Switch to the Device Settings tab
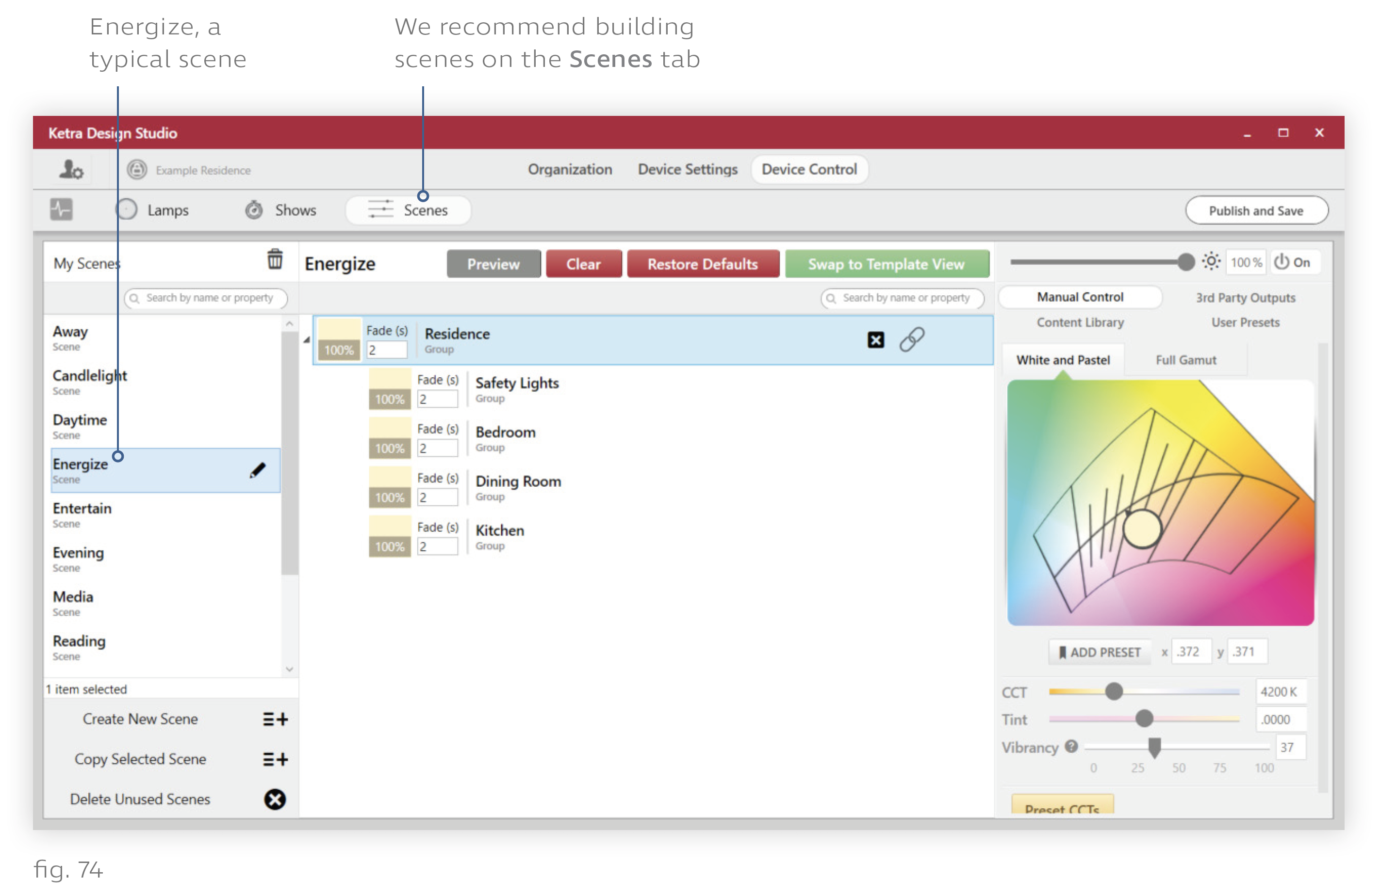1380x895 pixels. pyautogui.click(x=688, y=169)
